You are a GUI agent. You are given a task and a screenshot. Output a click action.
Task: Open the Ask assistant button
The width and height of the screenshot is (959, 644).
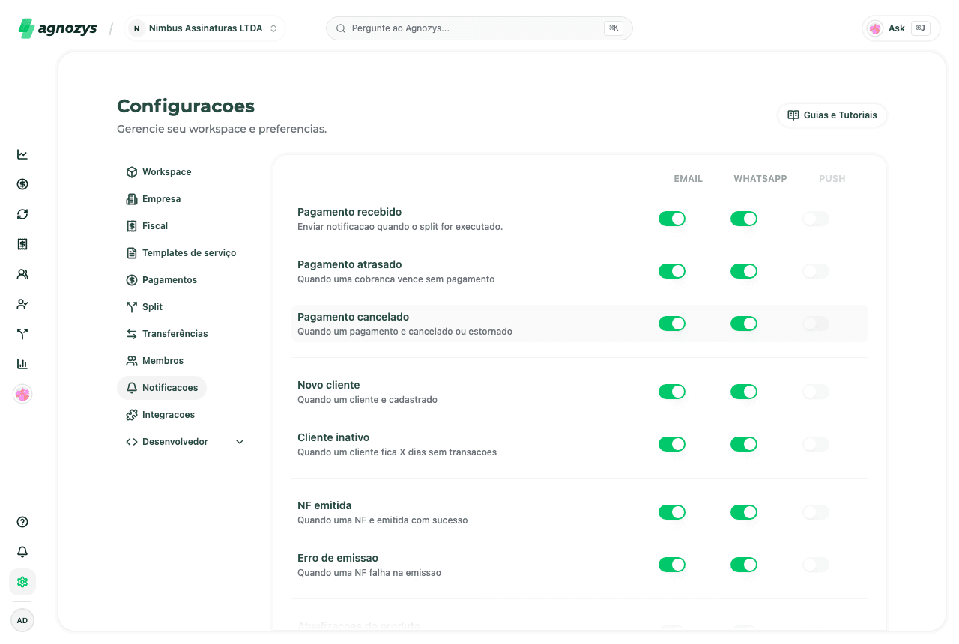point(901,28)
